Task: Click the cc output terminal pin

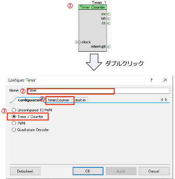Action: (x=109, y=23)
